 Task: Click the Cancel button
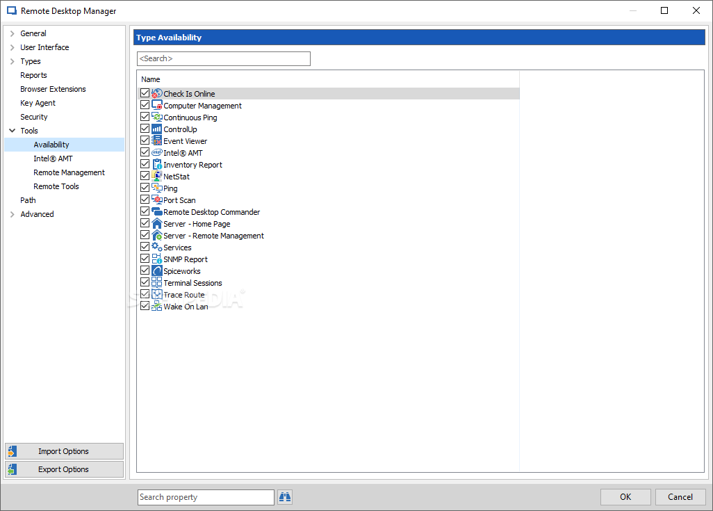point(680,497)
